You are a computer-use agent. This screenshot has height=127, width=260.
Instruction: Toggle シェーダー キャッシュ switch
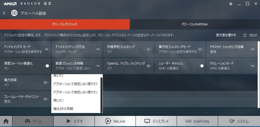coord(201,66)
